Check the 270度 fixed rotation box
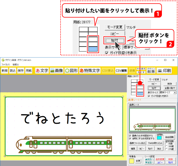The height and width of the screenshot is (166, 178). 166,149
